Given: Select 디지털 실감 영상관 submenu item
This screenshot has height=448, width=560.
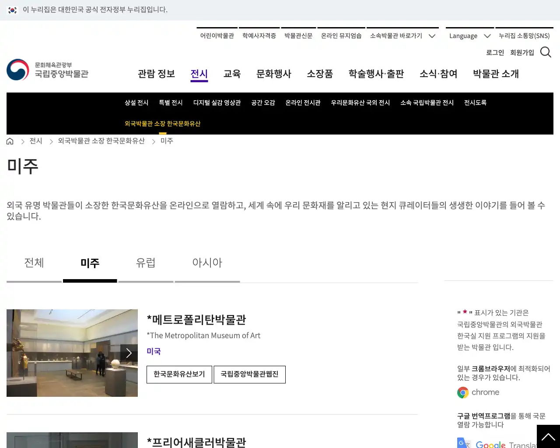Looking at the screenshot, I should 217,103.
